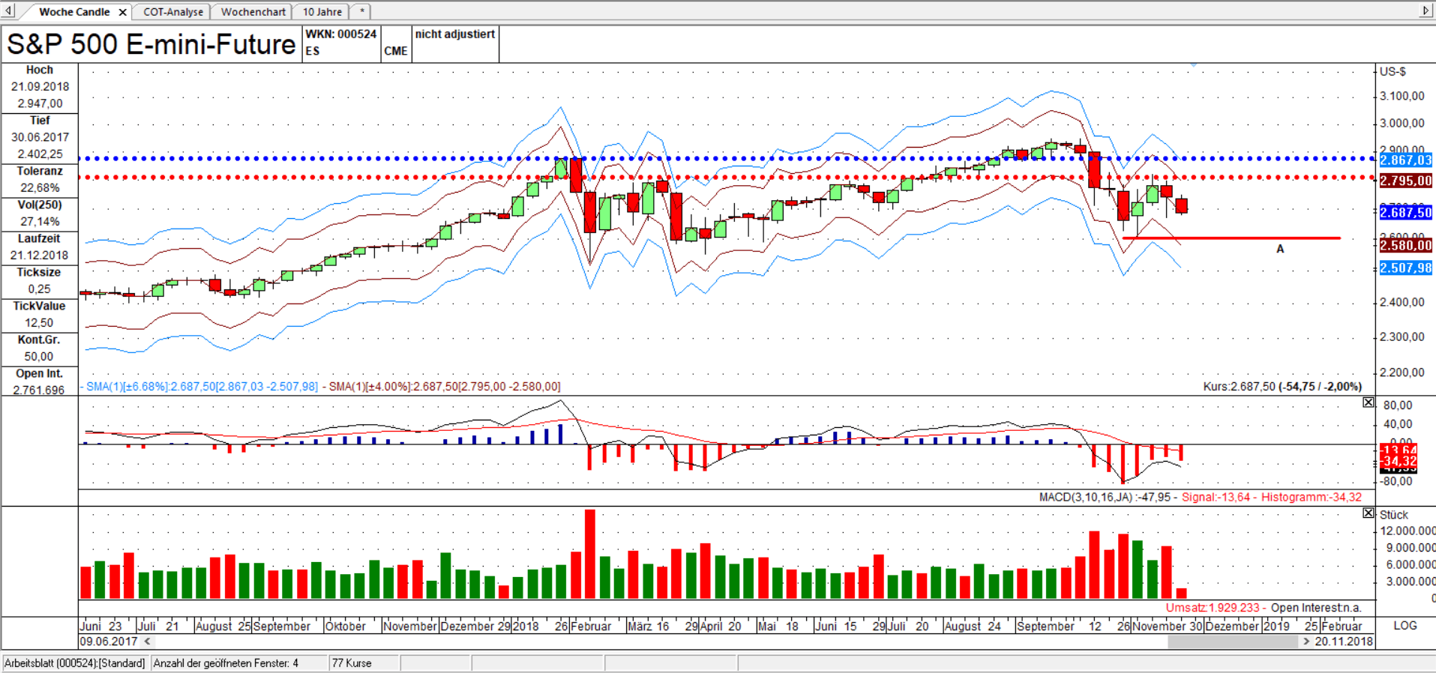The height and width of the screenshot is (673, 1436).
Task: Open the asterisk new tab
Action: click(x=362, y=12)
